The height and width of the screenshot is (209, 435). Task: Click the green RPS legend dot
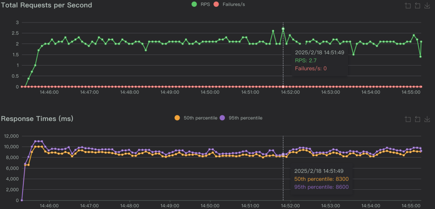coord(194,4)
